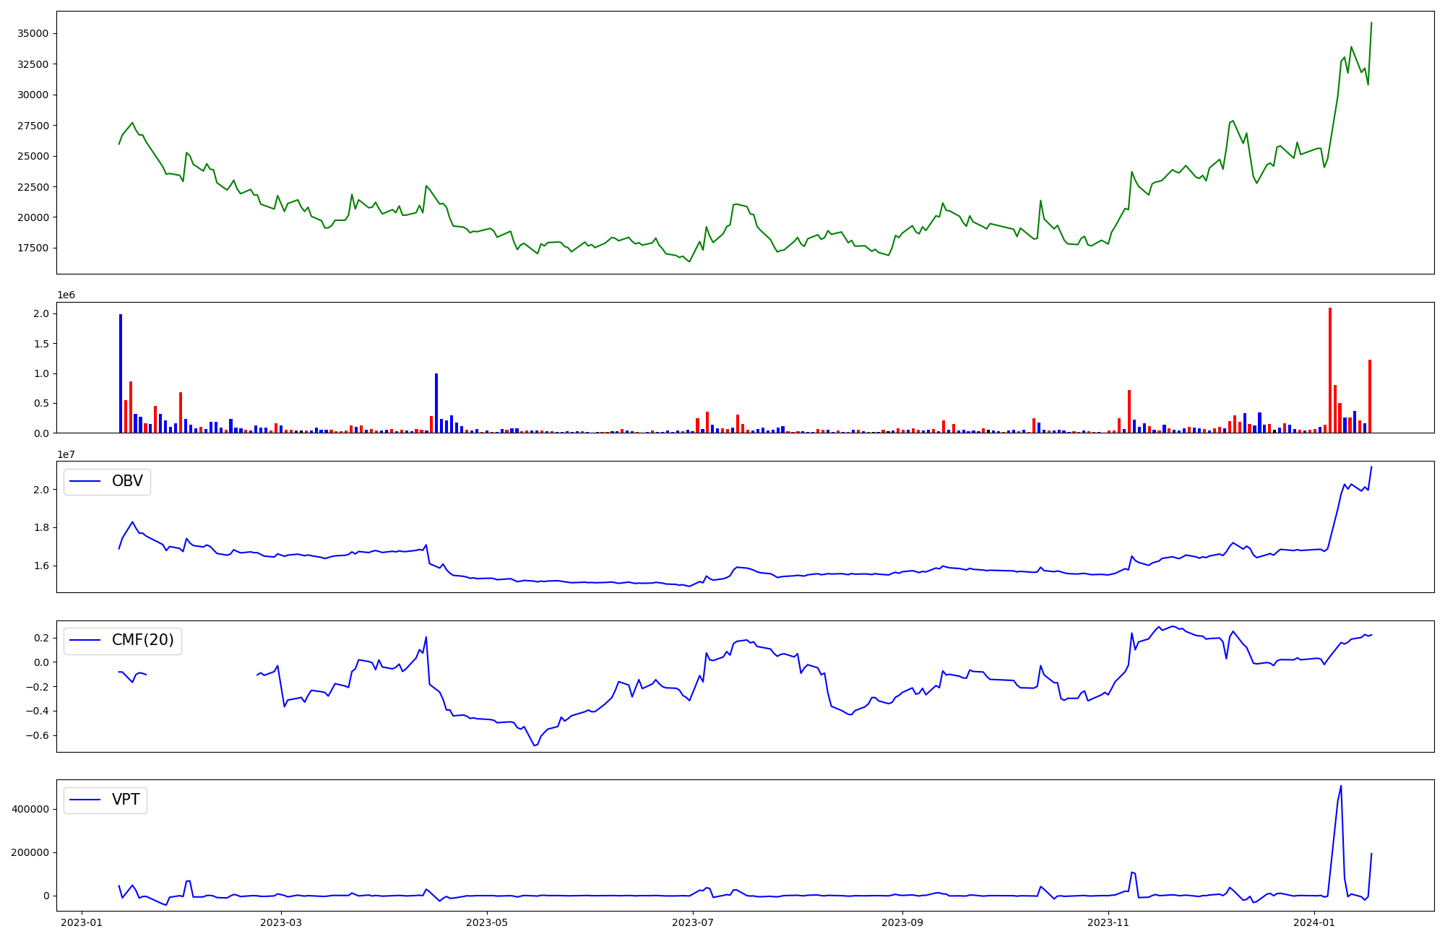Viewport: 1445px width, 939px height.
Task: Click the blue OBV legend line sample
Action: point(85,482)
